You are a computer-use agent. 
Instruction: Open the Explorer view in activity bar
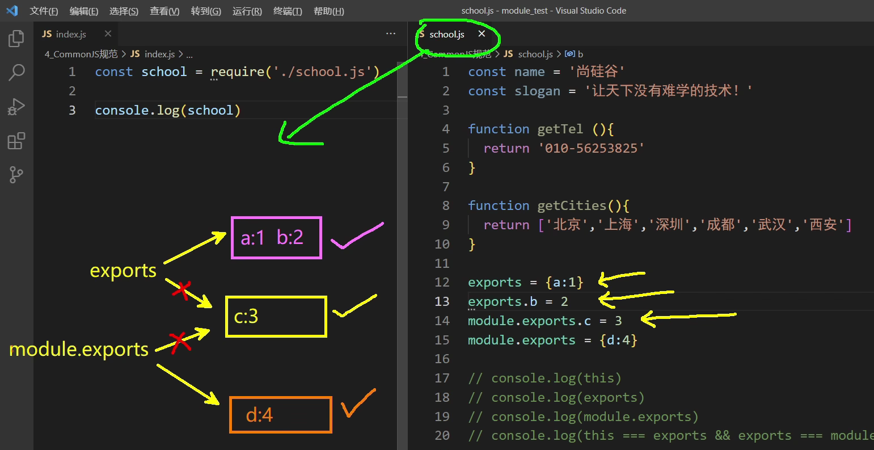click(16, 39)
